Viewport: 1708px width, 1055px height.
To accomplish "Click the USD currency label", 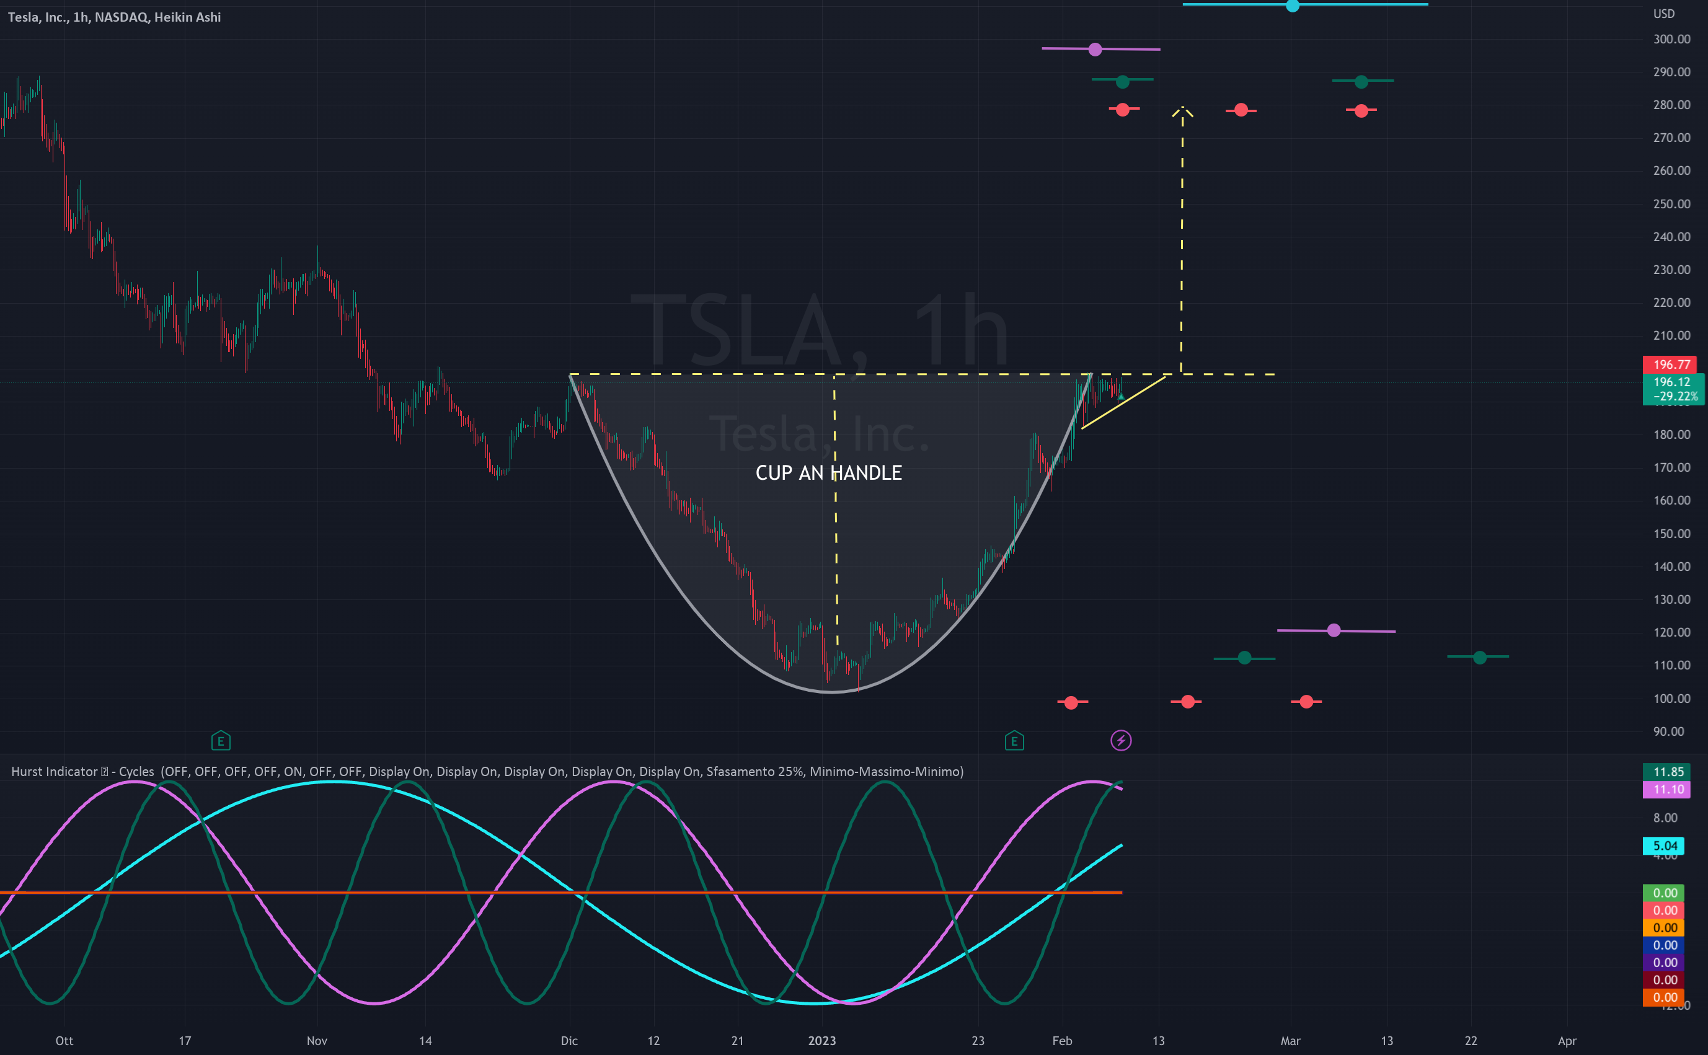I will point(1664,14).
